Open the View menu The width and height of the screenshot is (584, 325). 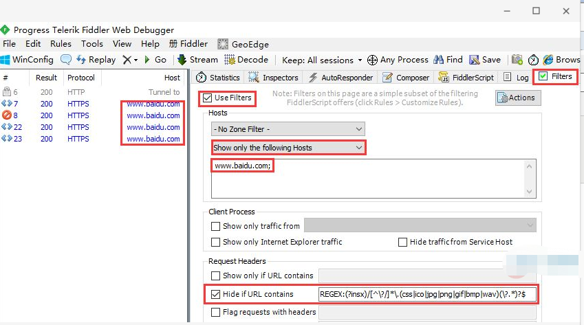click(122, 44)
